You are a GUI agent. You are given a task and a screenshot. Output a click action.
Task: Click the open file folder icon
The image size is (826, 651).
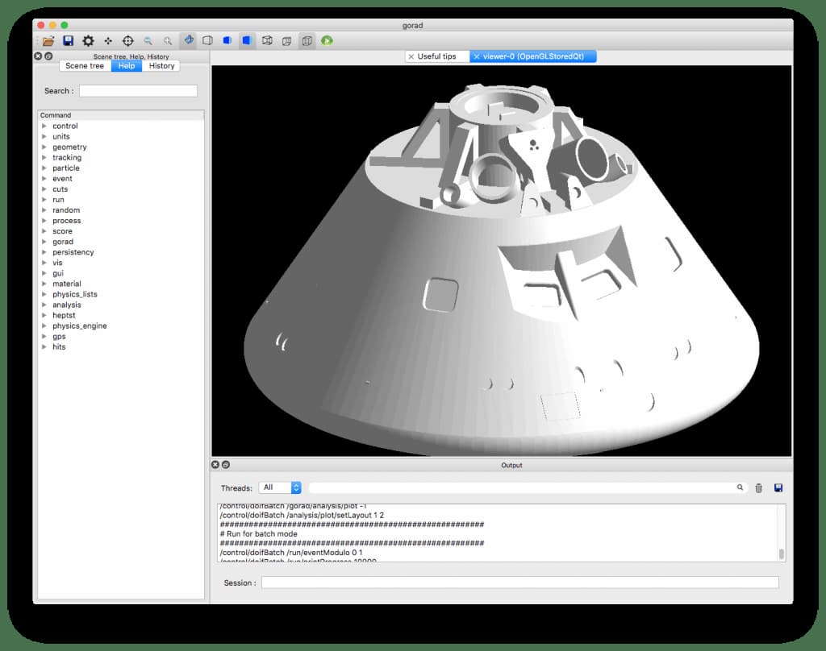tap(48, 40)
